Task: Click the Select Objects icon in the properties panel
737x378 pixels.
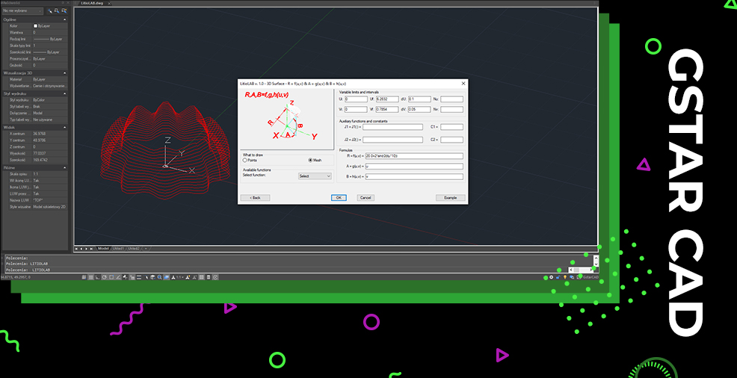Action: (56, 10)
